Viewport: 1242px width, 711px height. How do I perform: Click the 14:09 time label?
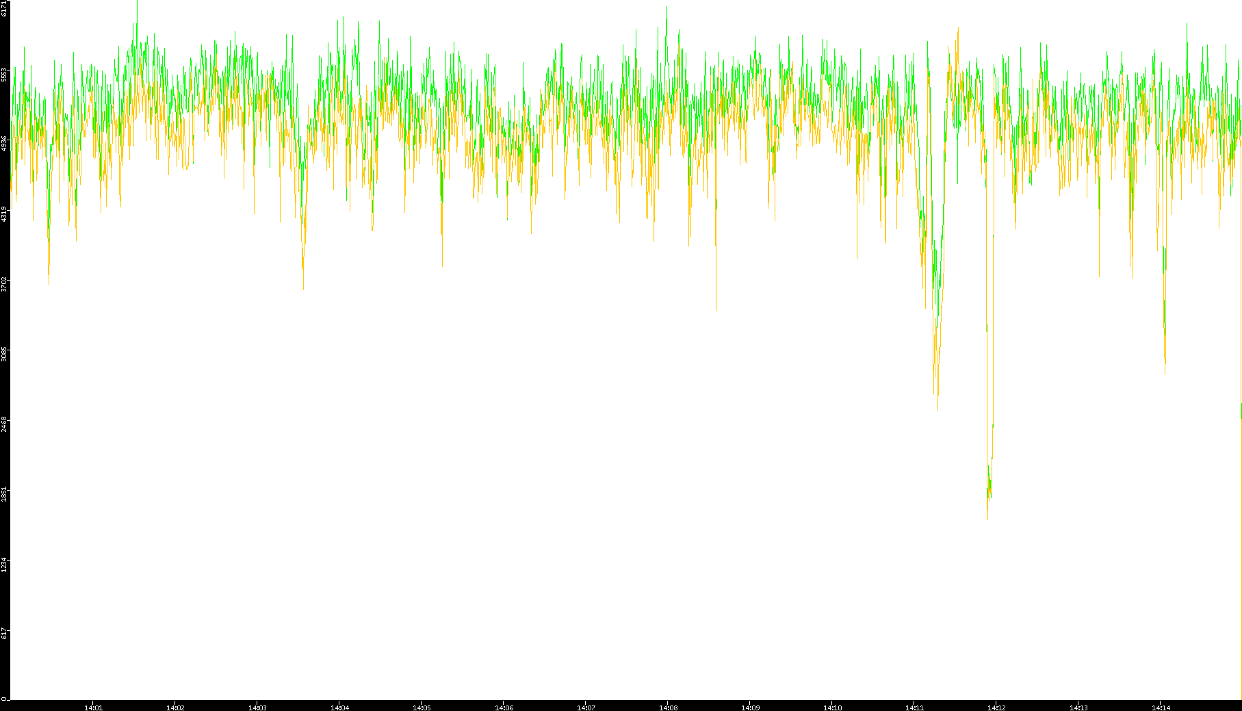pos(750,708)
